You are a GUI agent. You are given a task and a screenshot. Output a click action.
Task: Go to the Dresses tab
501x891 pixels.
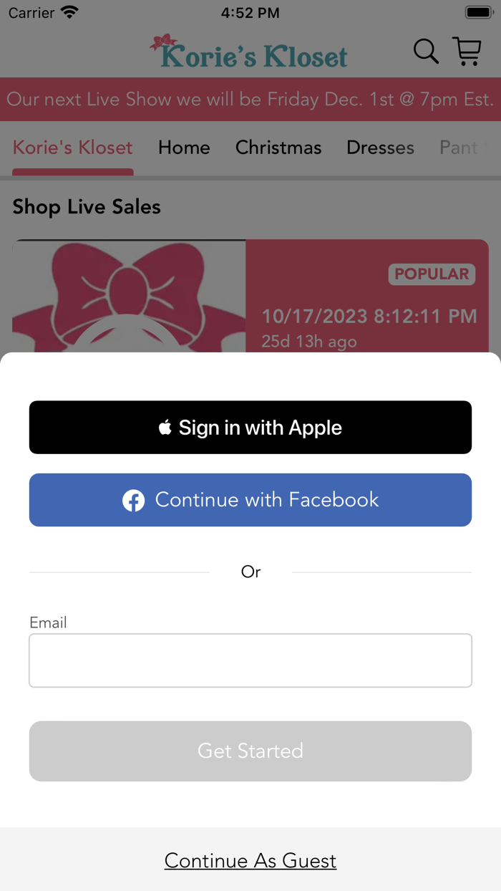[380, 148]
